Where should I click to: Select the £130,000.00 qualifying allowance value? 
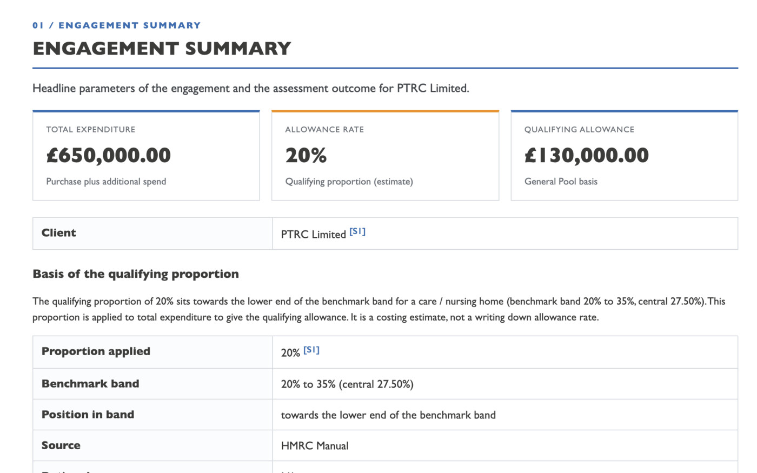pos(586,155)
